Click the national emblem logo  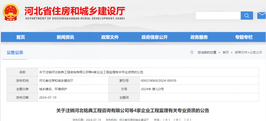pyautogui.click(x=11, y=12)
